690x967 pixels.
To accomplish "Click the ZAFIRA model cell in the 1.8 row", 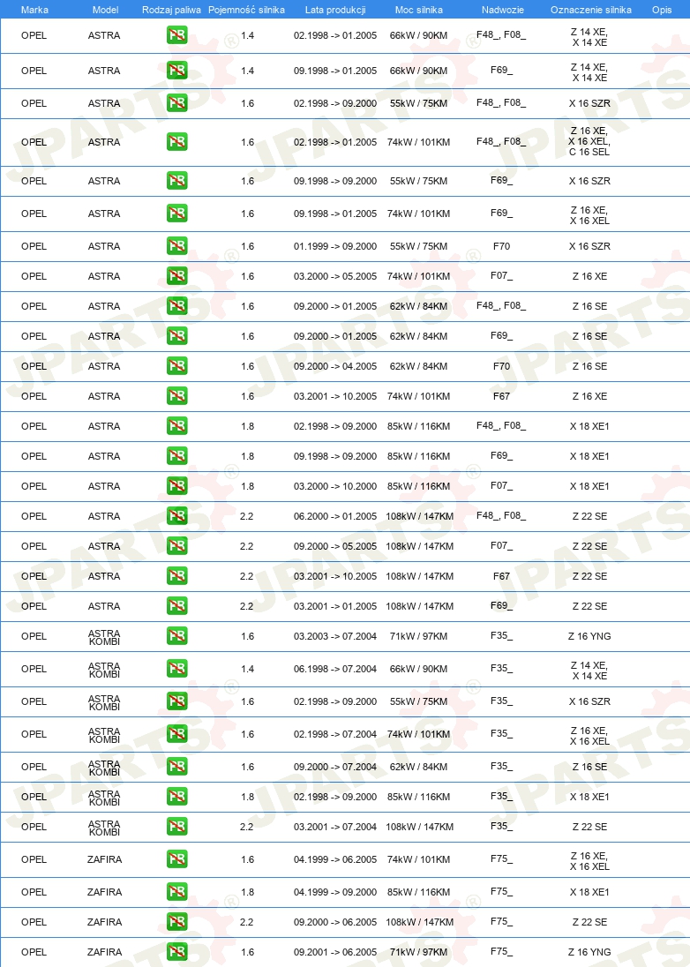I will coord(104,892).
